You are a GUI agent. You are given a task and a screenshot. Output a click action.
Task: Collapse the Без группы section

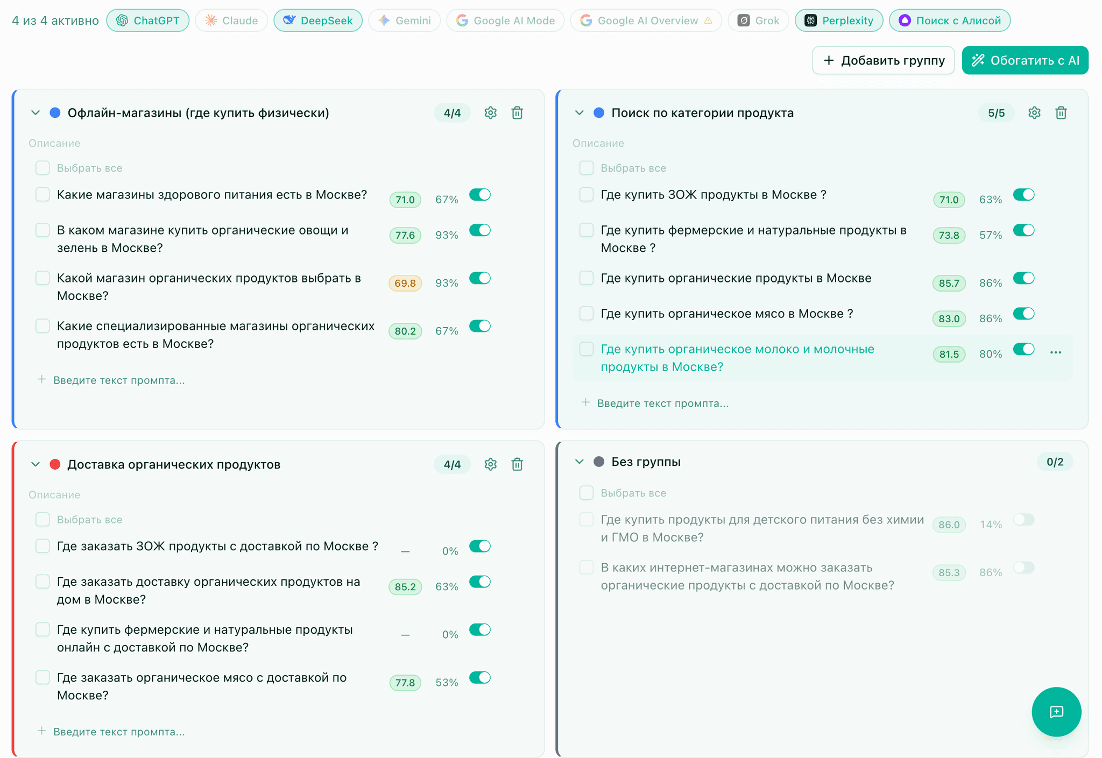coord(579,461)
